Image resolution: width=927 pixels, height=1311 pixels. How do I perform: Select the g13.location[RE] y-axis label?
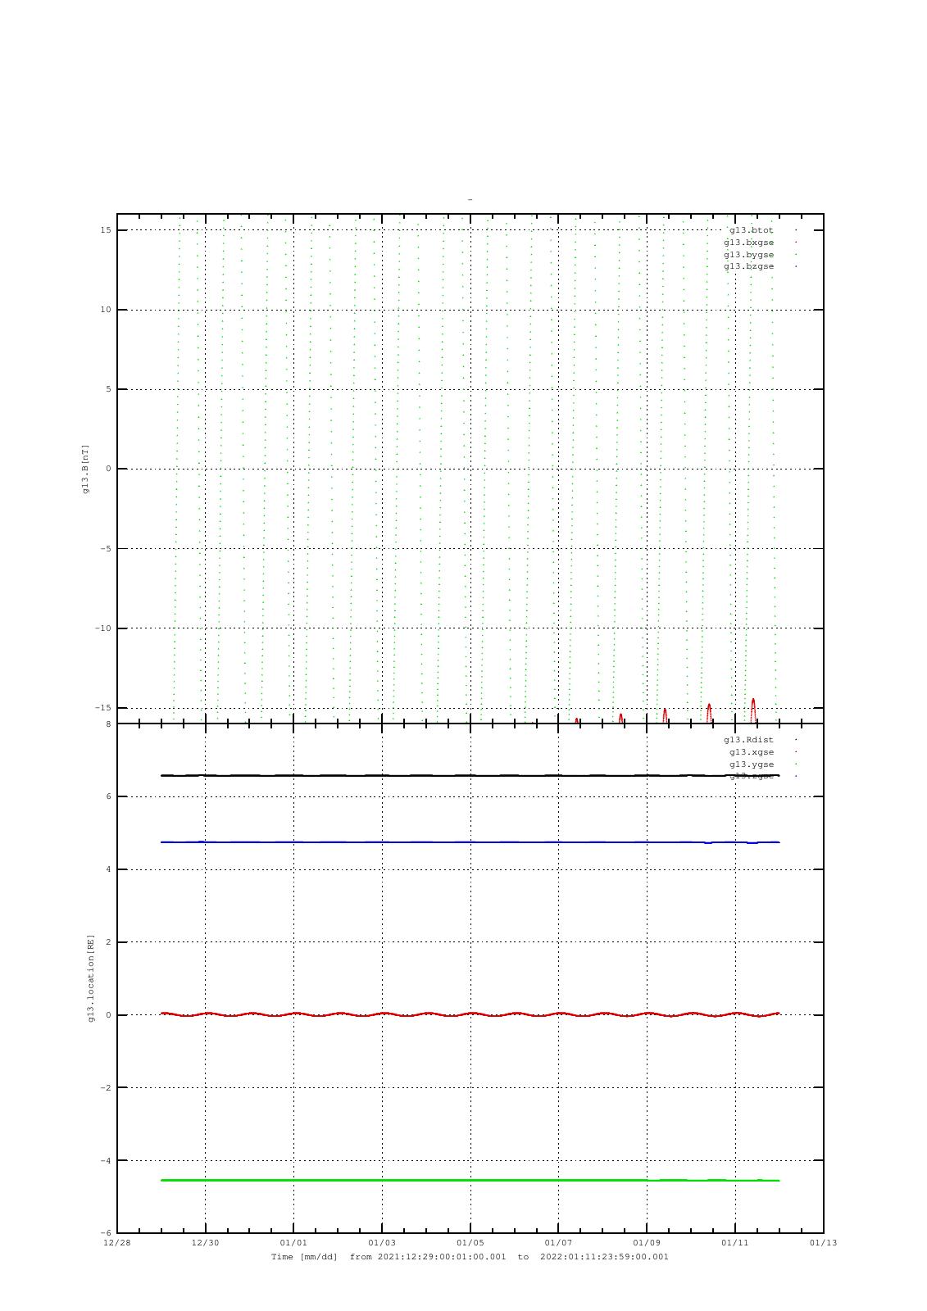click(x=92, y=978)
